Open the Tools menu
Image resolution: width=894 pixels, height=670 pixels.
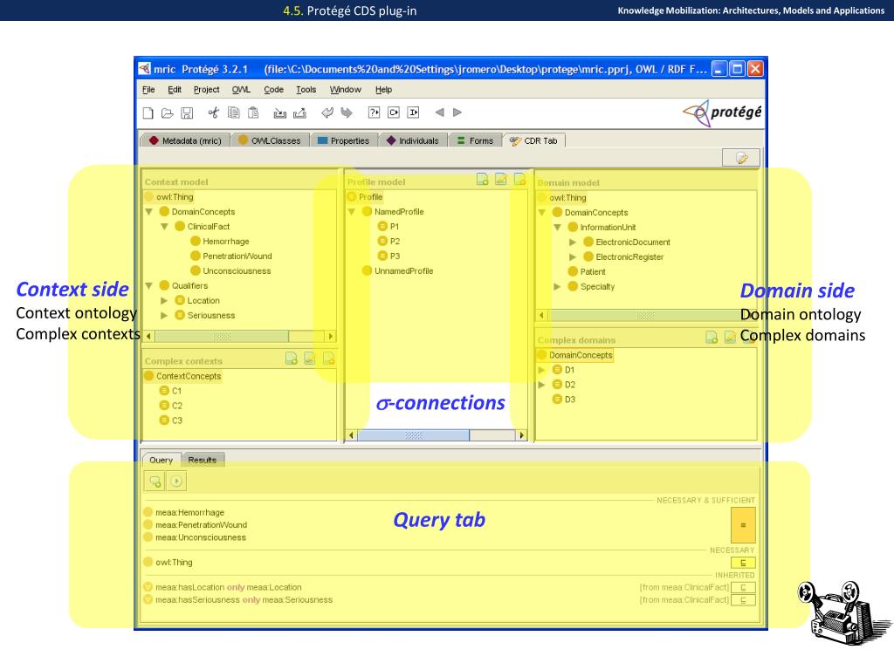click(306, 90)
